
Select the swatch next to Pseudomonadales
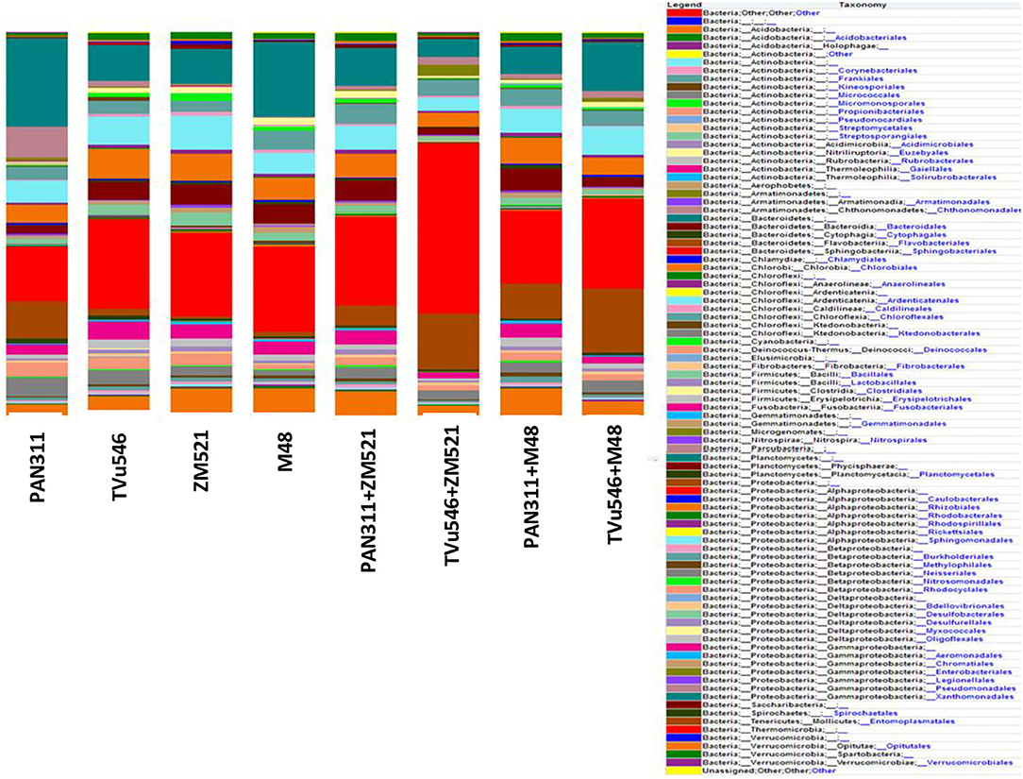683,688
